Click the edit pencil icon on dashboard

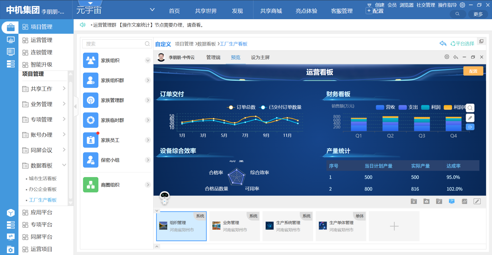[470, 118]
